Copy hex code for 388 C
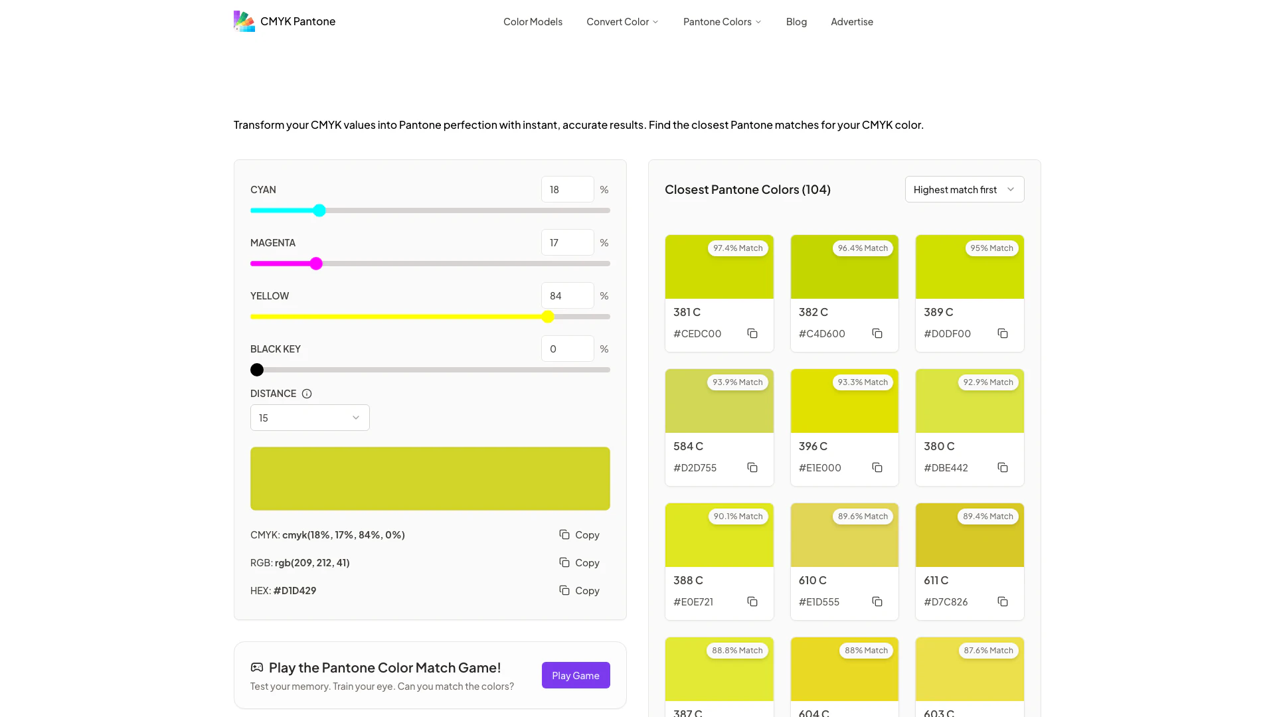This screenshot has width=1275, height=717. tap(752, 601)
